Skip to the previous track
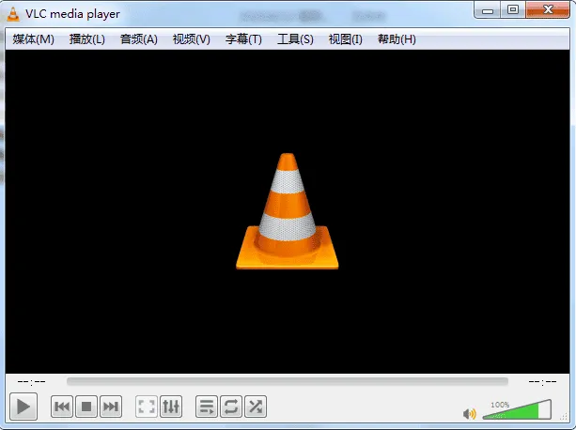 pos(62,407)
